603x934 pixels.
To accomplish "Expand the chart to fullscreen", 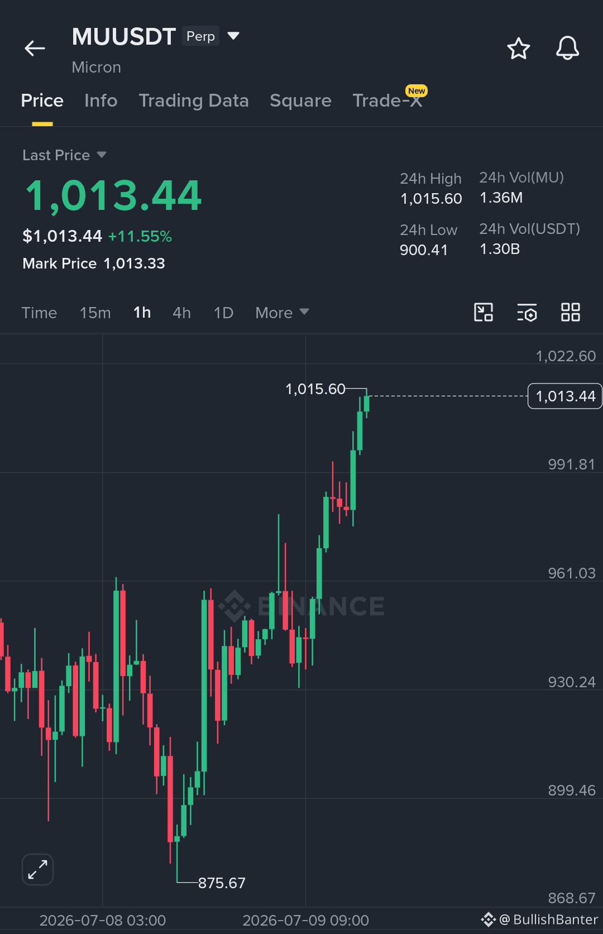I will pos(37,869).
